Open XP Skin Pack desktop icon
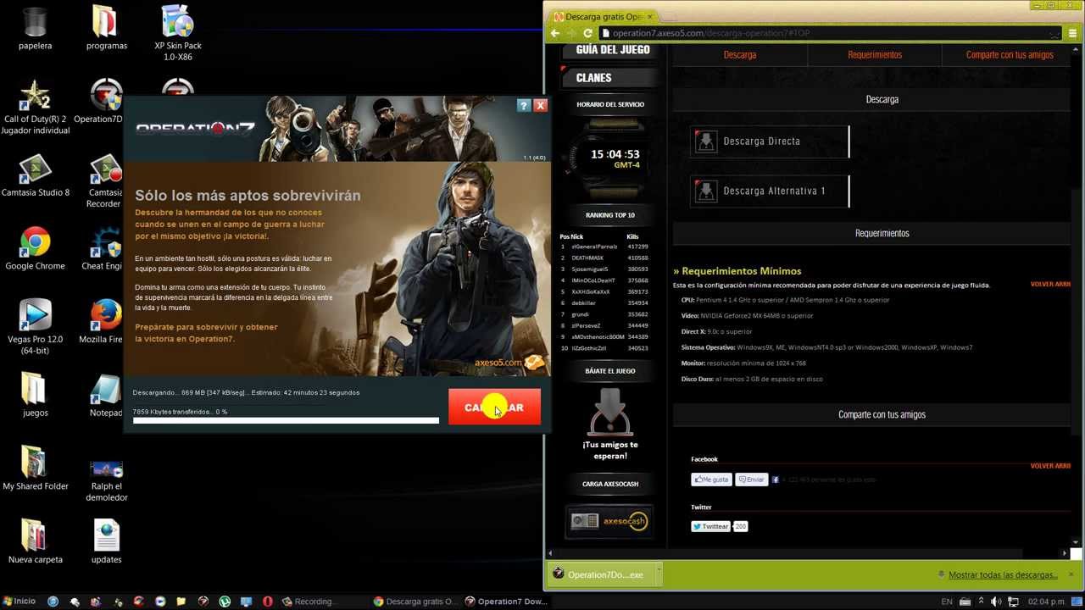The image size is (1085, 610). [x=177, y=32]
